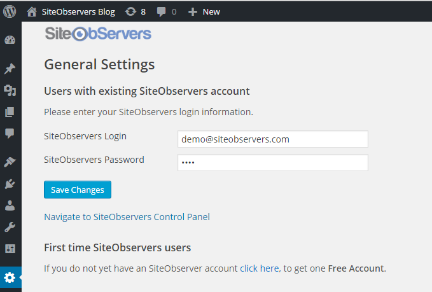Click the WordPress logo in admin bar
This screenshot has width=432, height=292.
click(x=10, y=11)
